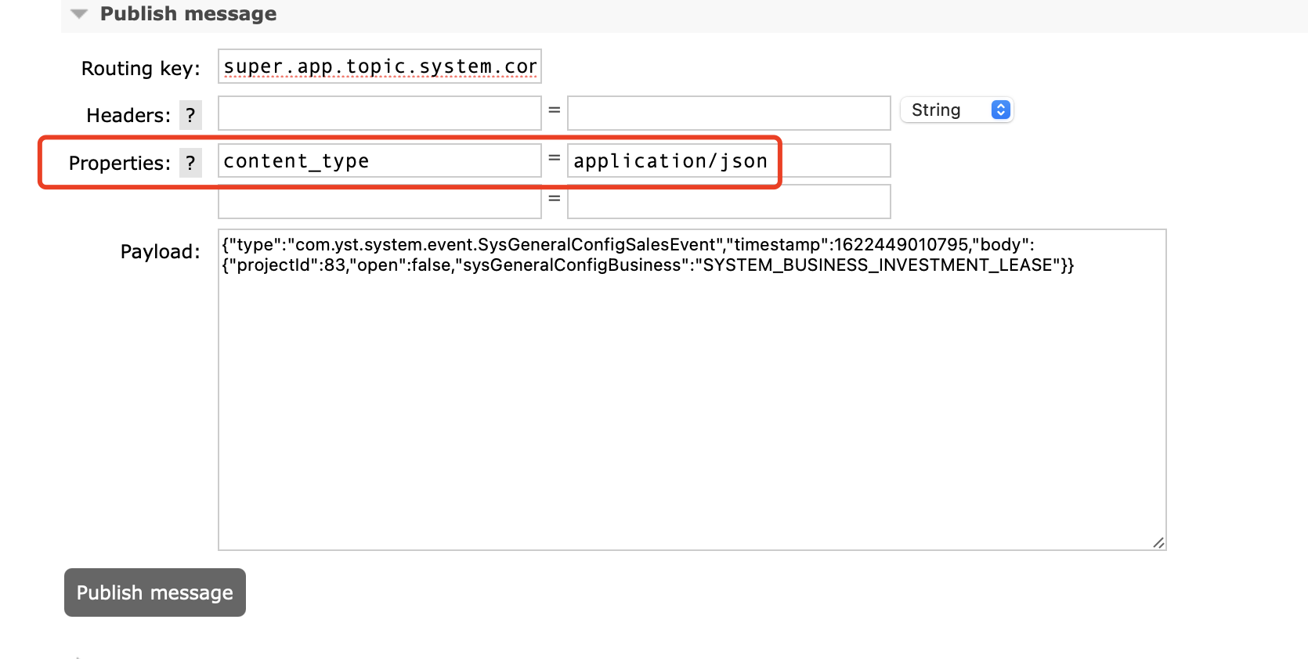The height and width of the screenshot is (659, 1308).
Task: Click the empty Headers value field
Action: (728, 113)
